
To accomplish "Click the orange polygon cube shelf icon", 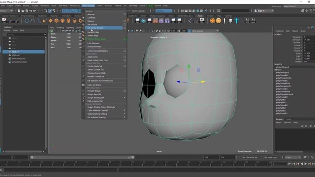I will coord(57,21).
